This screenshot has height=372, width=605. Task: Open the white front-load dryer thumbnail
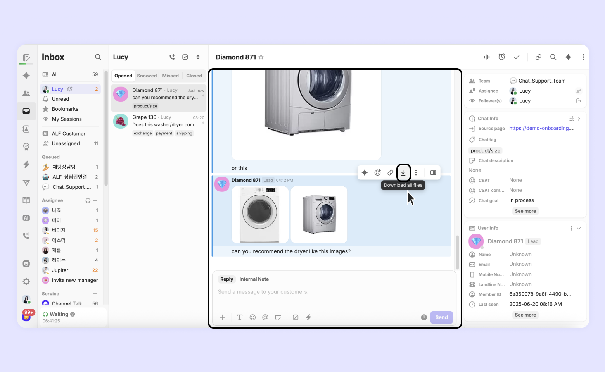pyautogui.click(x=260, y=215)
